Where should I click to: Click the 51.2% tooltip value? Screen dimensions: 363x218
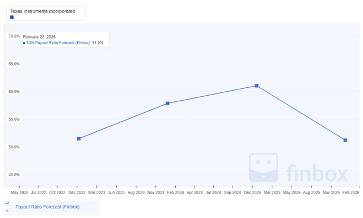tap(98, 43)
